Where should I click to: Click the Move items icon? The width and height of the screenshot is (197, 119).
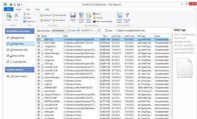(89, 15)
